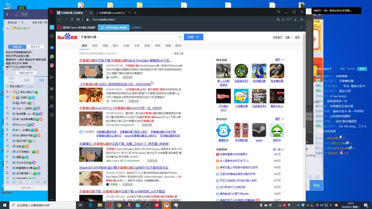The width and height of the screenshot is (372, 209).
Task: Open history clock icon in sidebar
Action: (52, 115)
